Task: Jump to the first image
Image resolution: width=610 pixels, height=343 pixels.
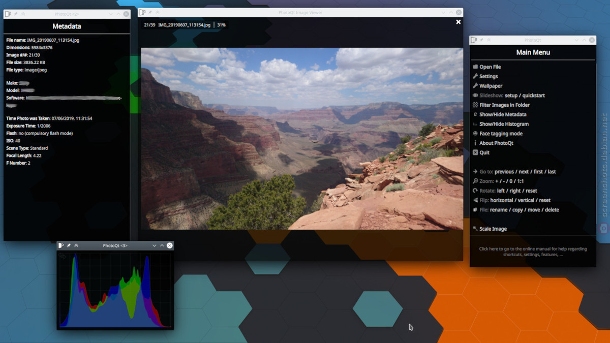Action: 538,172
